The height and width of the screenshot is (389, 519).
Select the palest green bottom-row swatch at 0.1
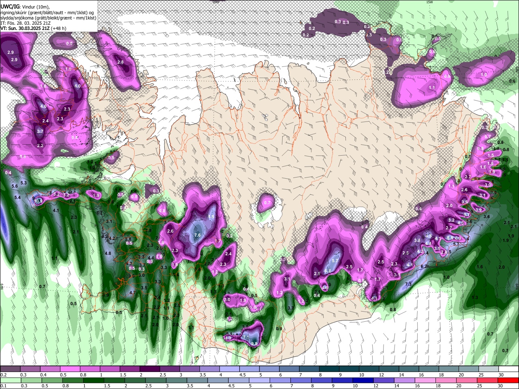pos(11,380)
